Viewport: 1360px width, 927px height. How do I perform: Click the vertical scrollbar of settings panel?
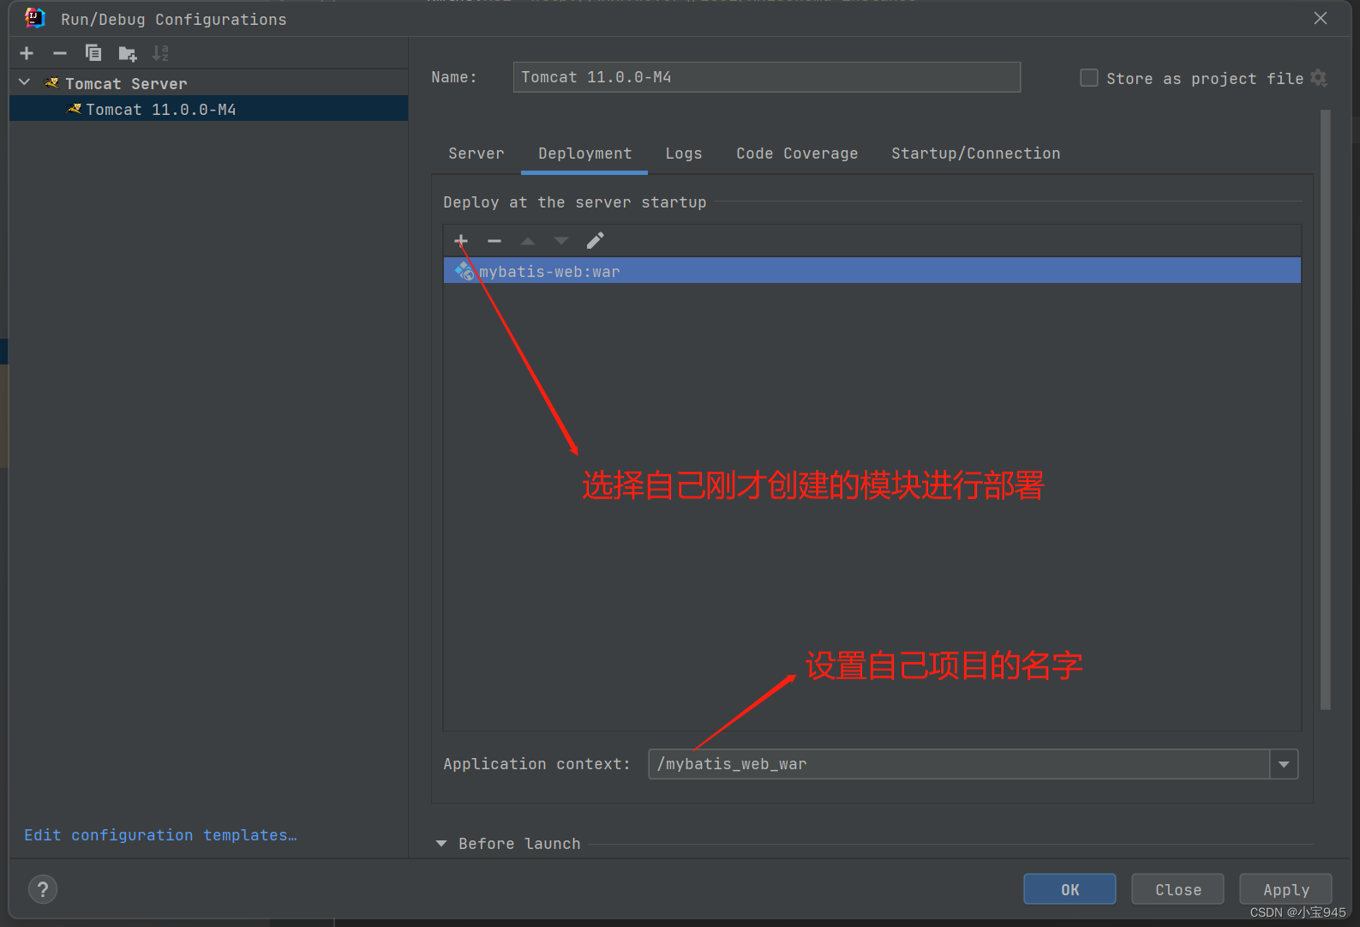click(x=1326, y=410)
